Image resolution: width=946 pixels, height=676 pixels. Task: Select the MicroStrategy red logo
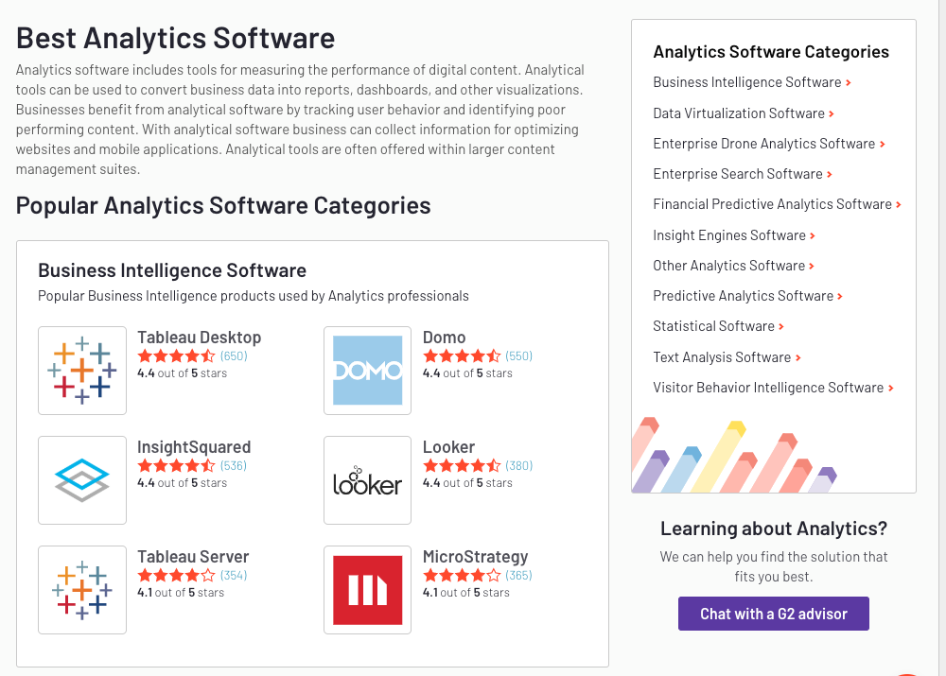pos(367,590)
